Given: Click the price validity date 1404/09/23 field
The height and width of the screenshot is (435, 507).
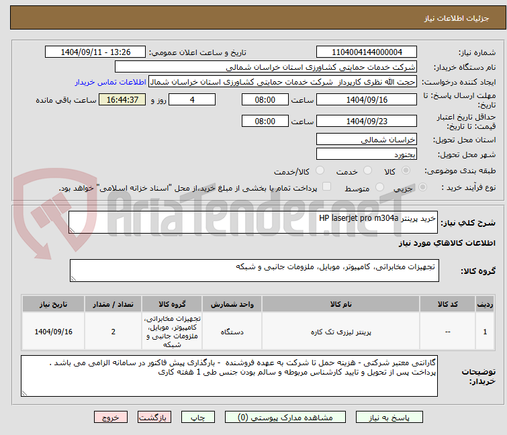Looking at the screenshot, I should tap(367, 121).
